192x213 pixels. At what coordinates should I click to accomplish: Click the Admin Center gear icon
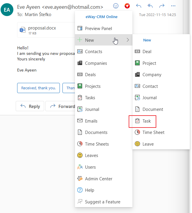(x=80, y=178)
